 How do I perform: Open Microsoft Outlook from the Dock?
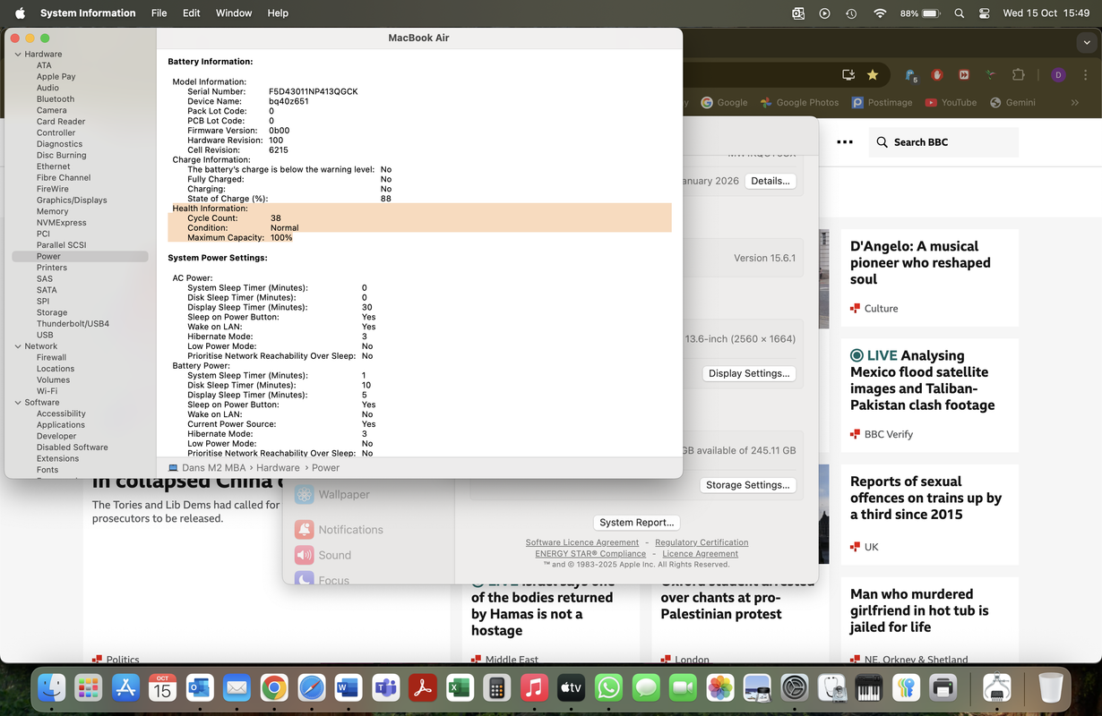pos(200,687)
